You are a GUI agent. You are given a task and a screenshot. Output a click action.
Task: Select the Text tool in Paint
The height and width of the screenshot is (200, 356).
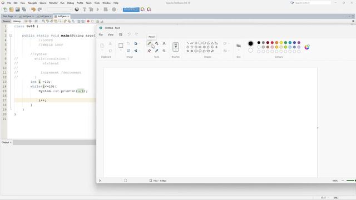pyautogui.click(x=164, y=43)
